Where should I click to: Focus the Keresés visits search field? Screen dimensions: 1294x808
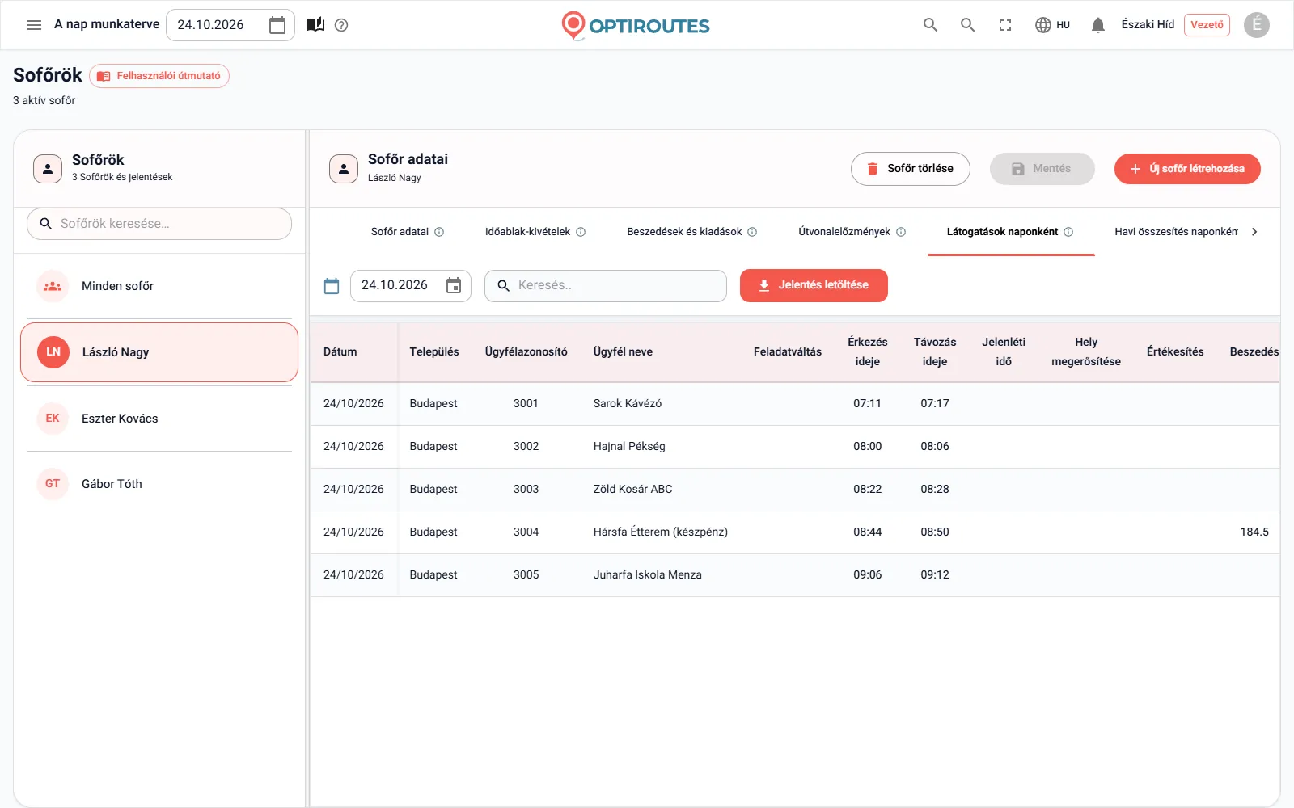click(606, 285)
